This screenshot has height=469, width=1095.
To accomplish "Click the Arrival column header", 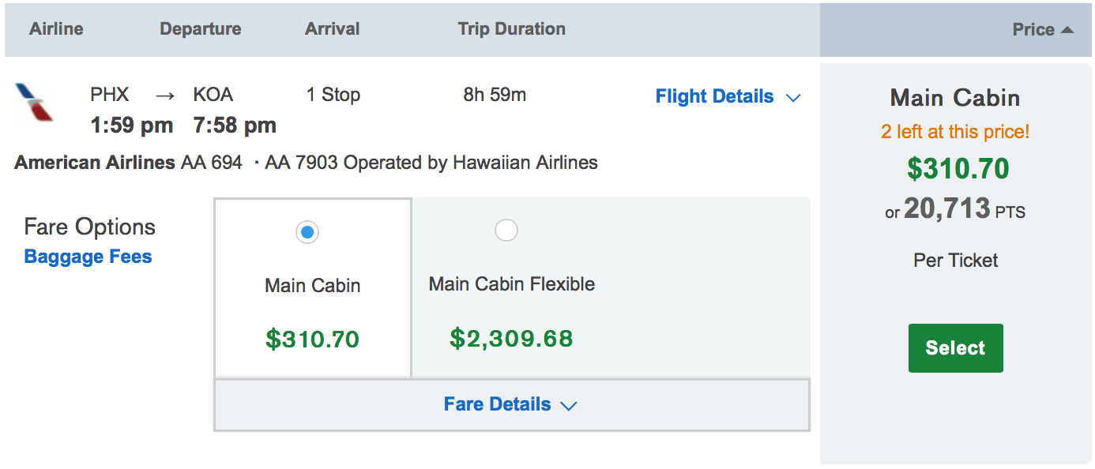I will pos(332,29).
